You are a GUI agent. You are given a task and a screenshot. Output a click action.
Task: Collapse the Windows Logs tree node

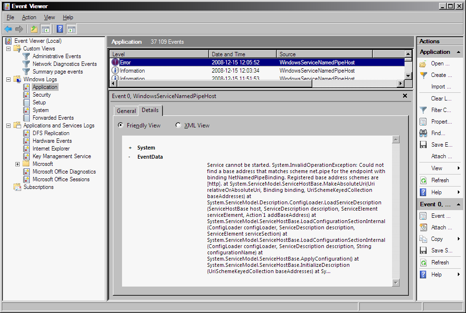(x=8, y=79)
